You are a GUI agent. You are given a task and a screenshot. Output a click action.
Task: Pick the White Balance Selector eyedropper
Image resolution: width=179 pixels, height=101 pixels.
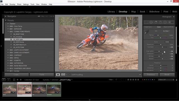147,32
